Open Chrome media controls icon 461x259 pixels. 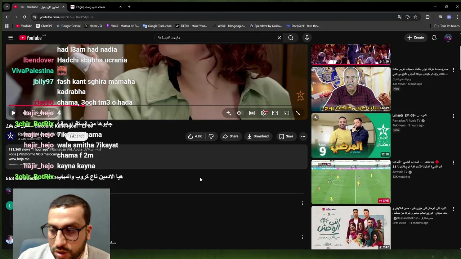(440, 17)
